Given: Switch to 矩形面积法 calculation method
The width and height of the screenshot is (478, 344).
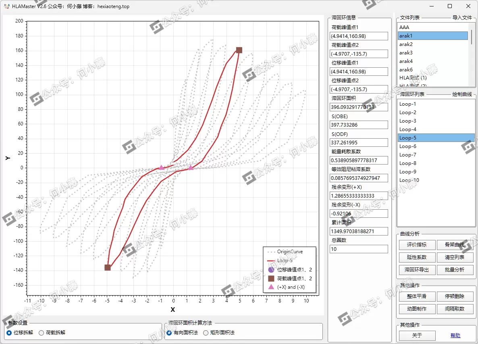Looking at the screenshot, I should point(206,333).
